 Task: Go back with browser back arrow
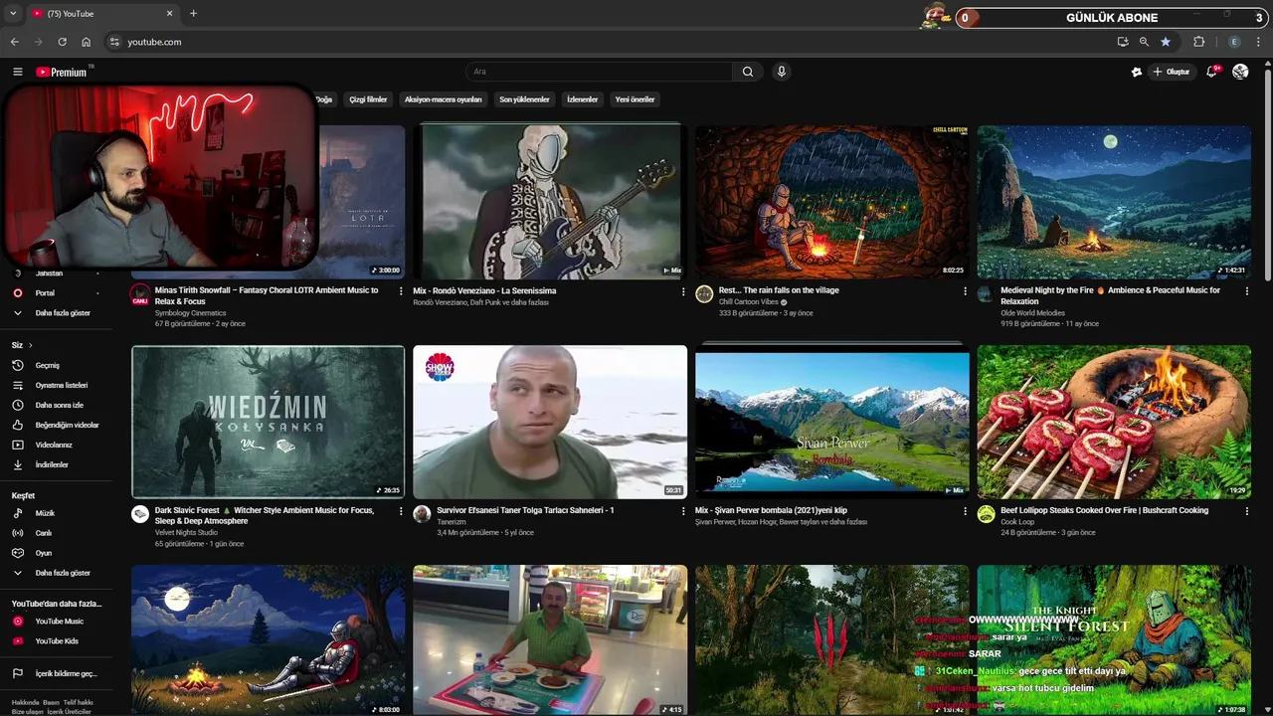click(14, 42)
